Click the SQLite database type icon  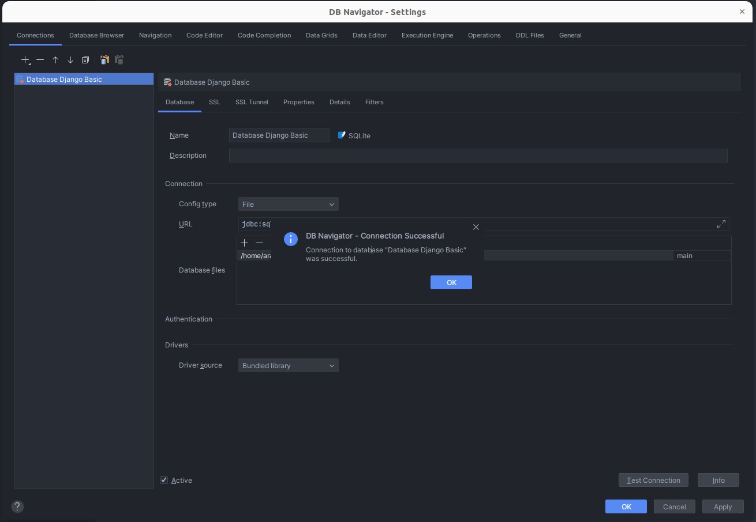(342, 135)
